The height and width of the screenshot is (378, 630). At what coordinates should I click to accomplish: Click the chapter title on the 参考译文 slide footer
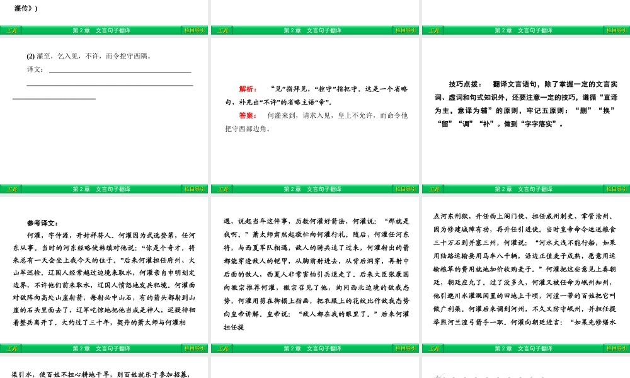click(x=101, y=348)
